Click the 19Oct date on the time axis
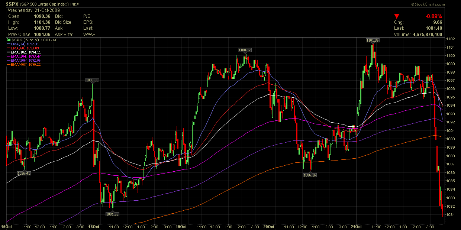 coord(181,226)
